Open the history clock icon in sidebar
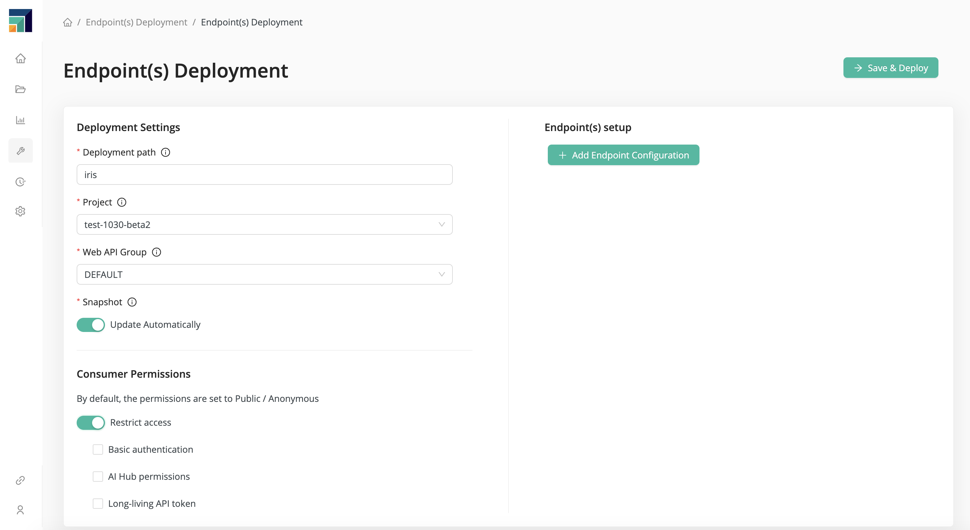Screen dimensions: 970x530 pos(20,182)
